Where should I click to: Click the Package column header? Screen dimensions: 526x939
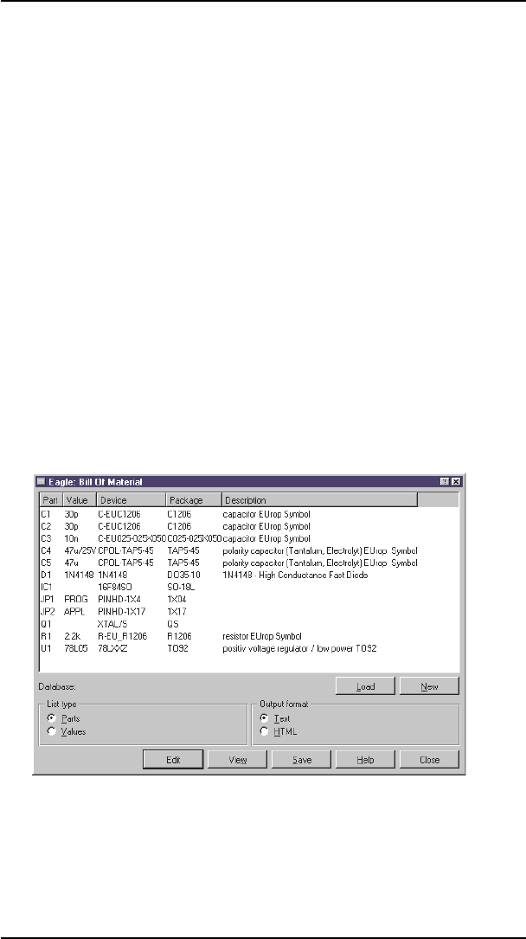[194, 499]
